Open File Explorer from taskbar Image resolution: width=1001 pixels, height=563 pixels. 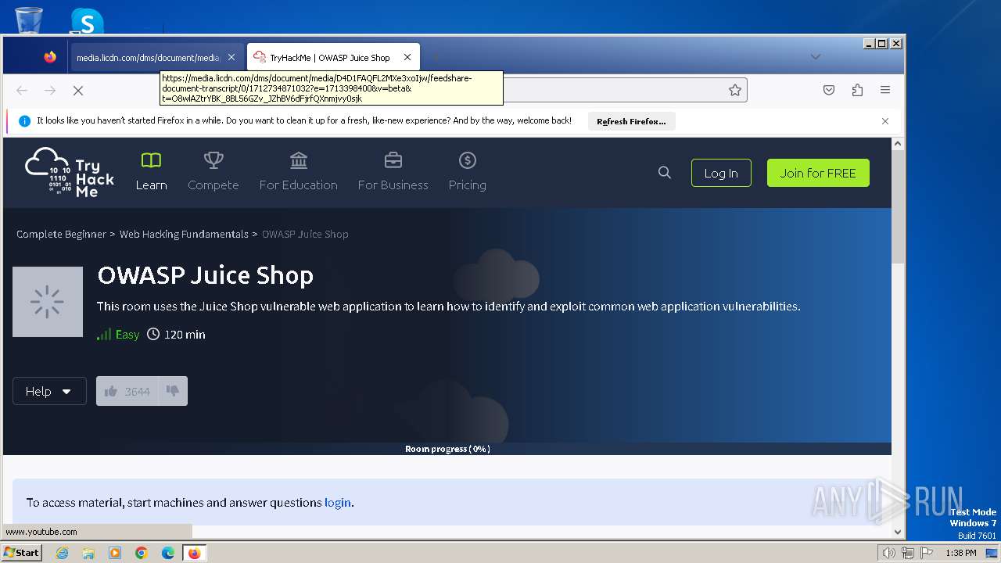pos(88,553)
